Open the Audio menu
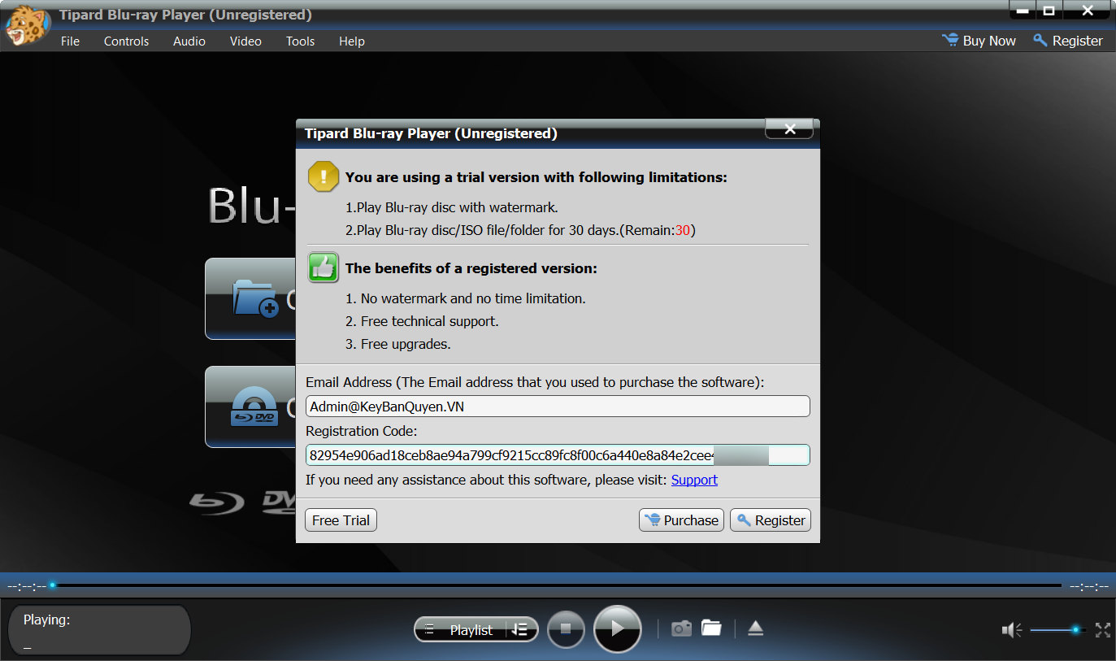1116x661 pixels. point(189,41)
